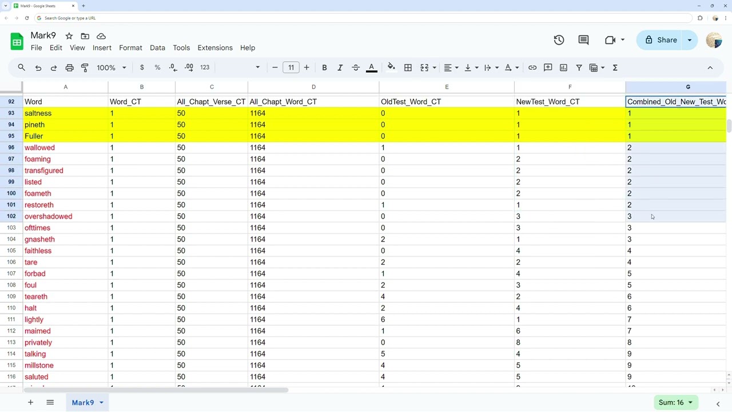The height and width of the screenshot is (412, 732).
Task: Open a new browser tab
Action: tap(83, 6)
